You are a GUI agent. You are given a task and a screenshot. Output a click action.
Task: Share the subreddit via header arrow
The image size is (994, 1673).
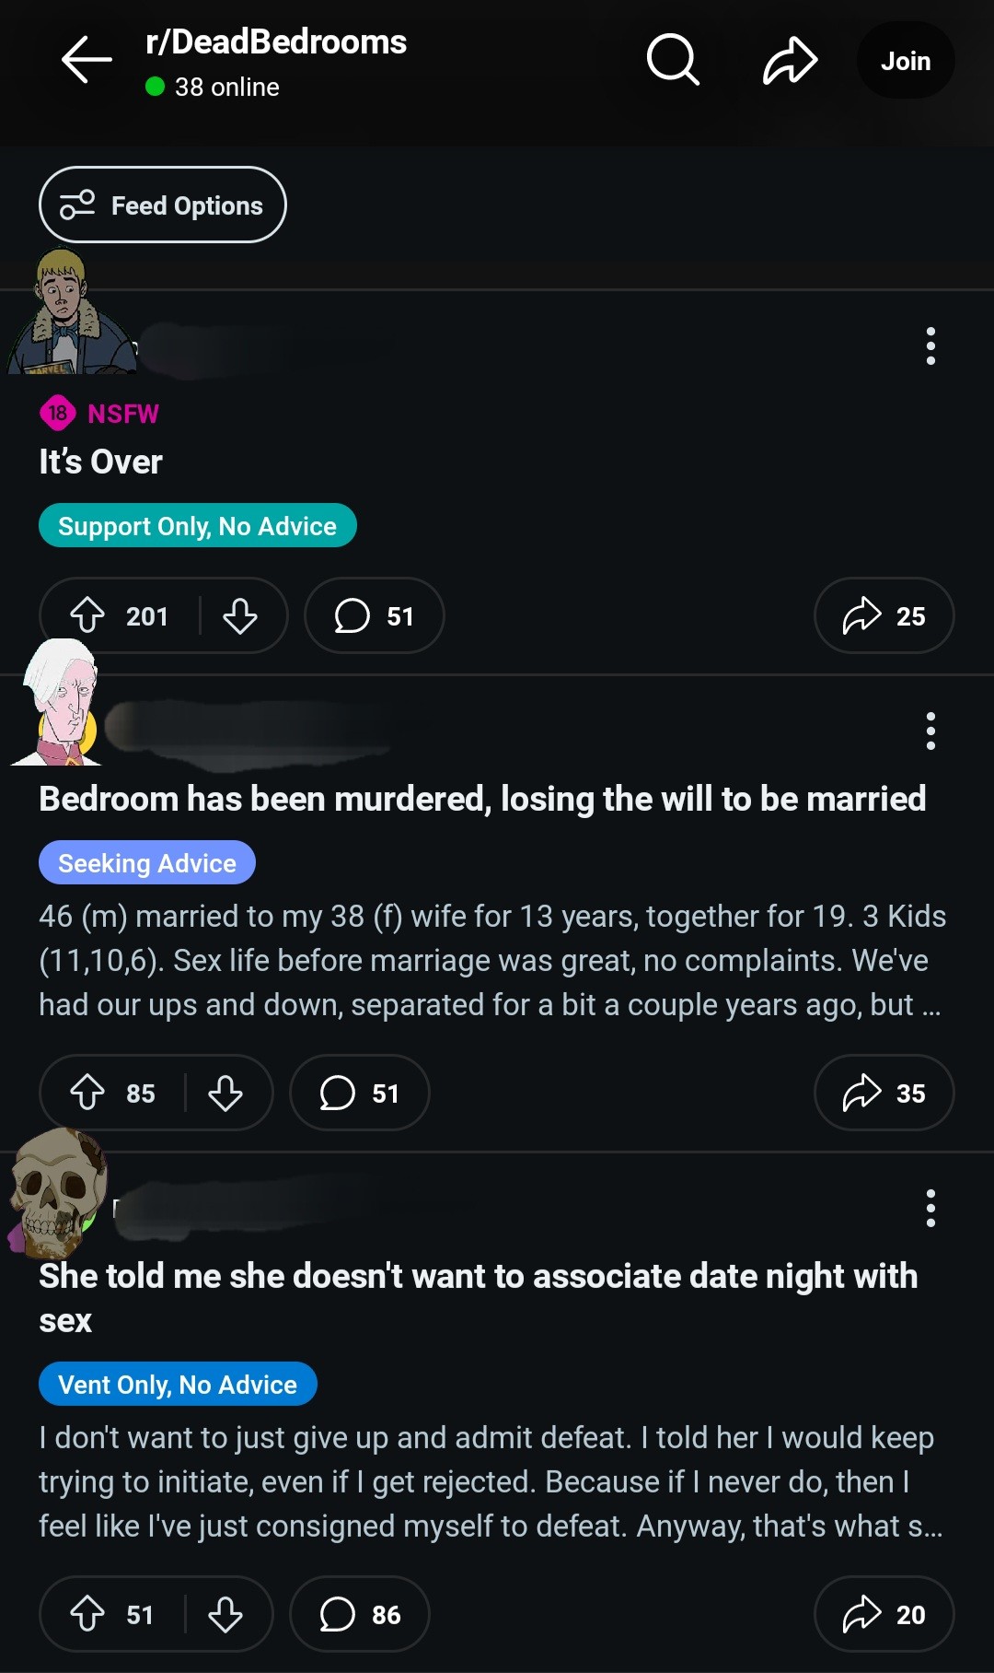pos(790,61)
